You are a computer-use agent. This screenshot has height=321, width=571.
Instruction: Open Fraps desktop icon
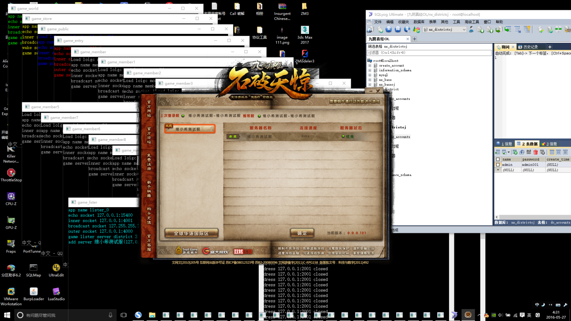pyautogui.click(x=11, y=246)
